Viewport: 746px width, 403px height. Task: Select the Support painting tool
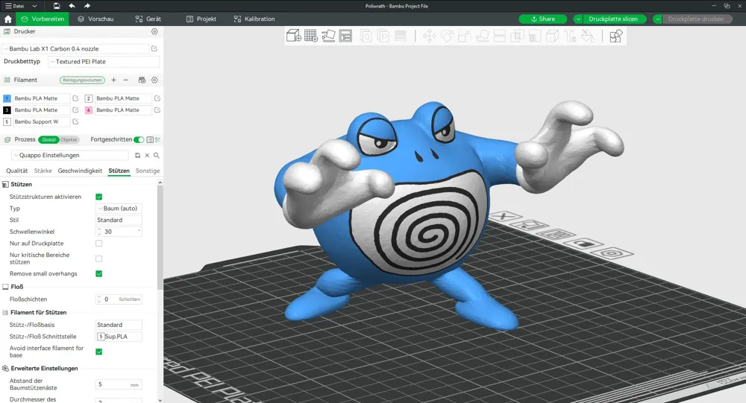pyautogui.click(x=535, y=36)
